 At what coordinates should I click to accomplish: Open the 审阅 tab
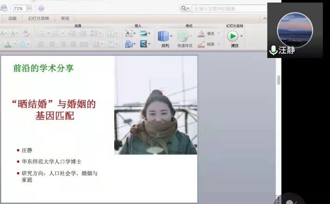65,19
